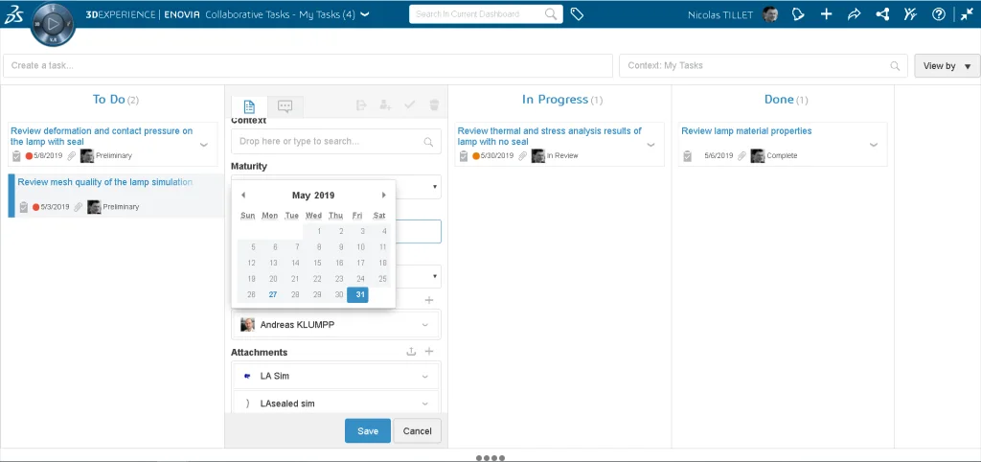This screenshot has width=981, height=462.
Task: Click the Complete status label
Action: coord(782,155)
